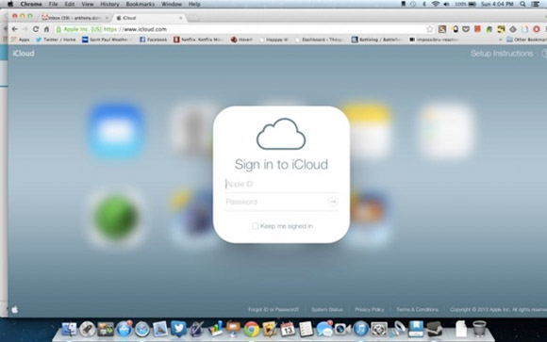
Task: Open the History menu
Action: point(109,4)
